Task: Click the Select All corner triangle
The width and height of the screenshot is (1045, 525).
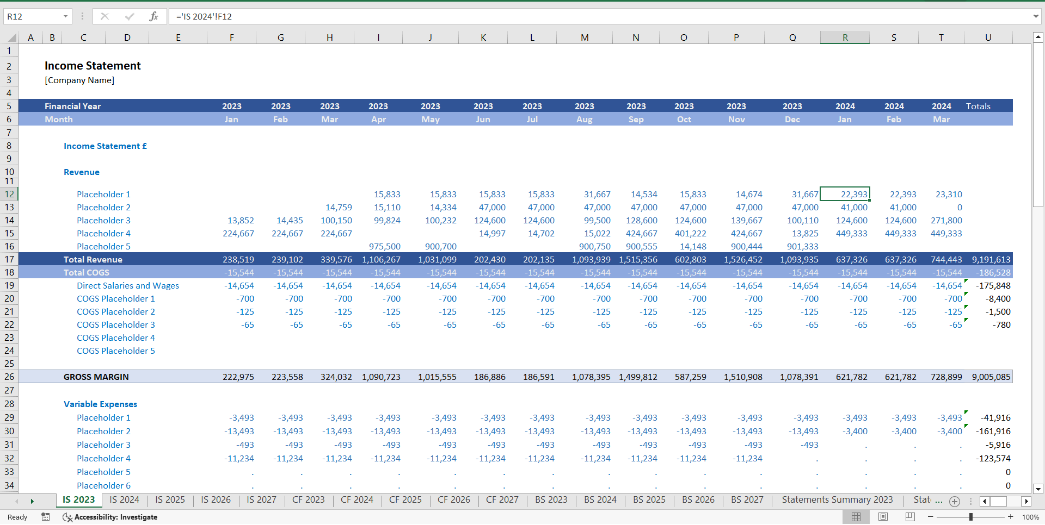Action: [12, 37]
